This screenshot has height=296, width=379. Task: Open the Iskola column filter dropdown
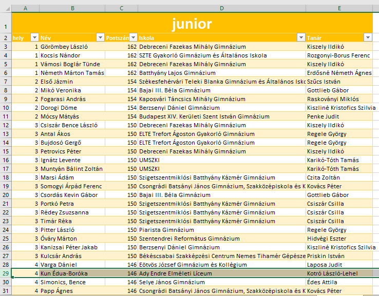[x=300, y=37]
